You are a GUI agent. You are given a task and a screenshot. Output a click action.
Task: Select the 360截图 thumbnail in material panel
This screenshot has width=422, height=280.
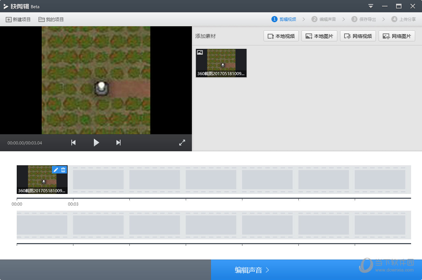[x=221, y=63]
